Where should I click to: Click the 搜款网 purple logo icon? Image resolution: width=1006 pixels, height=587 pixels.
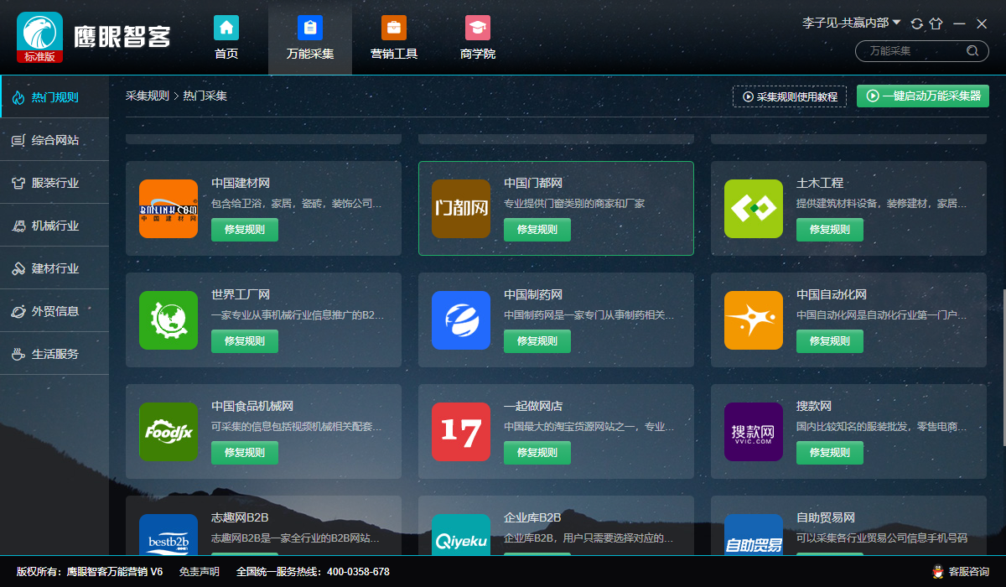[754, 431]
